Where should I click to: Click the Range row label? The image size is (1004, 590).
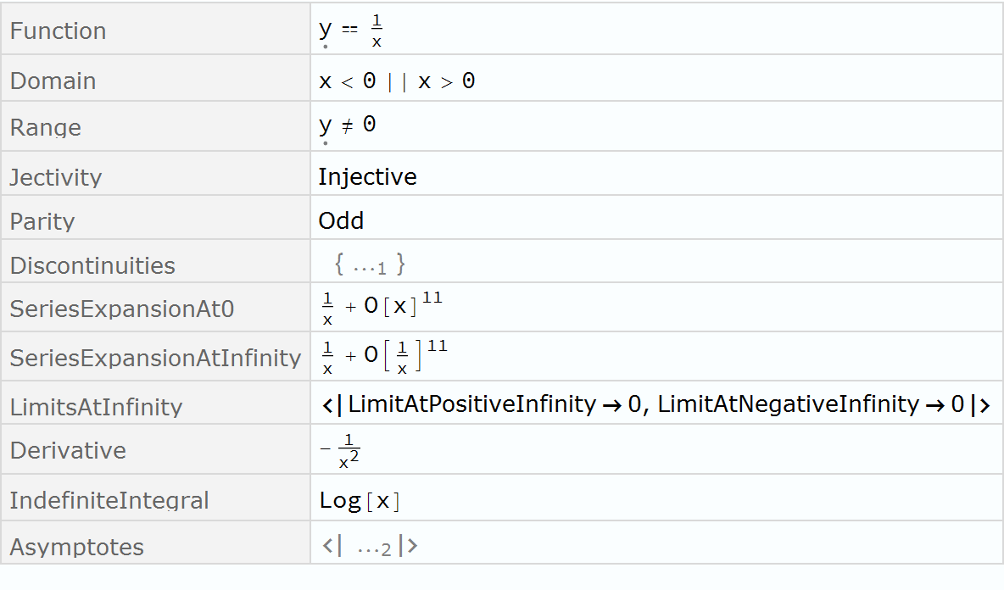[46, 127]
